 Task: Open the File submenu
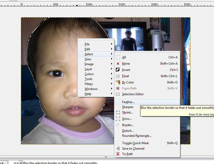click(x=96, y=44)
